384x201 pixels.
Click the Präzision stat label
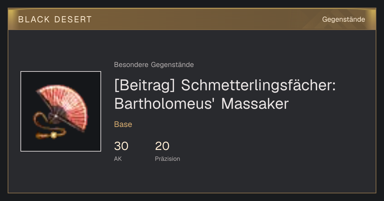coord(168,159)
